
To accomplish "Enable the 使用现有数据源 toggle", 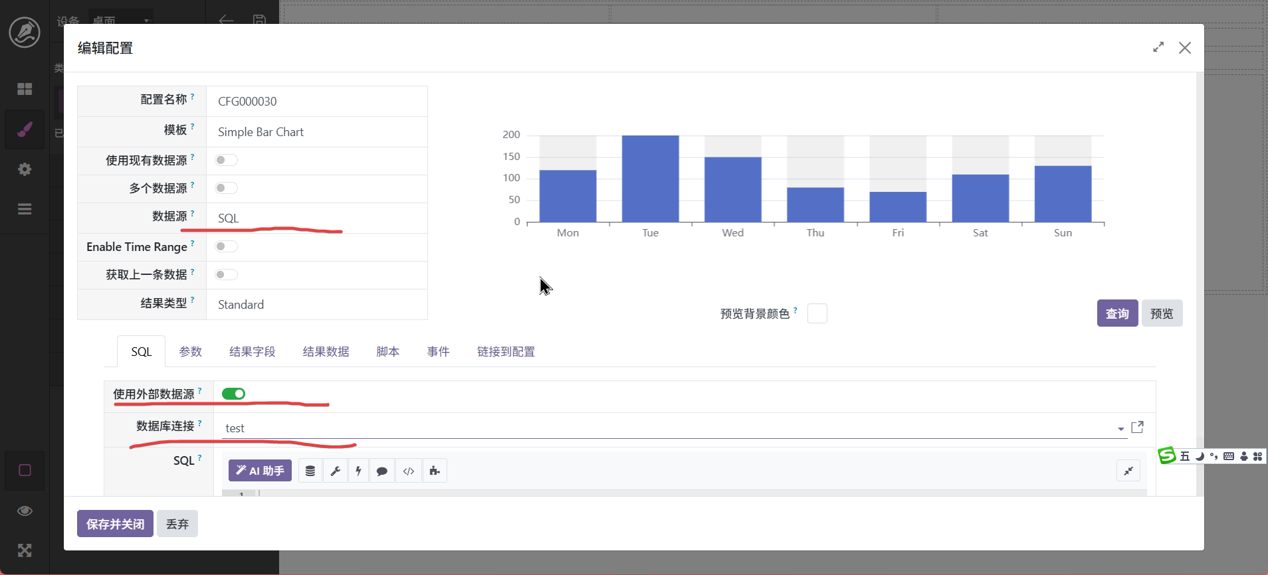I will tap(226, 160).
